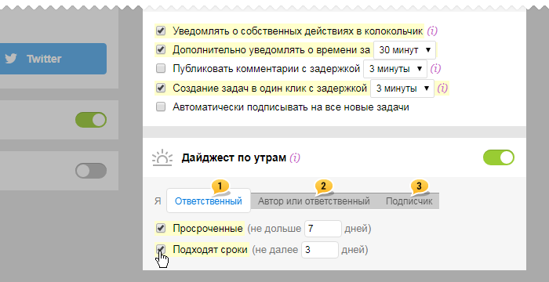Image resolution: width=549 pixels, height=282 pixels.
Task: Click the Публиковать комментарии с задержкой label
Action: click(x=266, y=69)
